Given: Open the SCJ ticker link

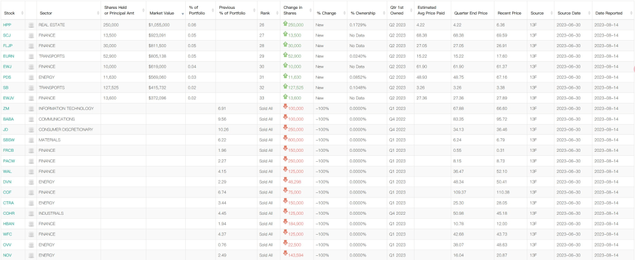Looking at the screenshot, I should [x=7, y=35].
